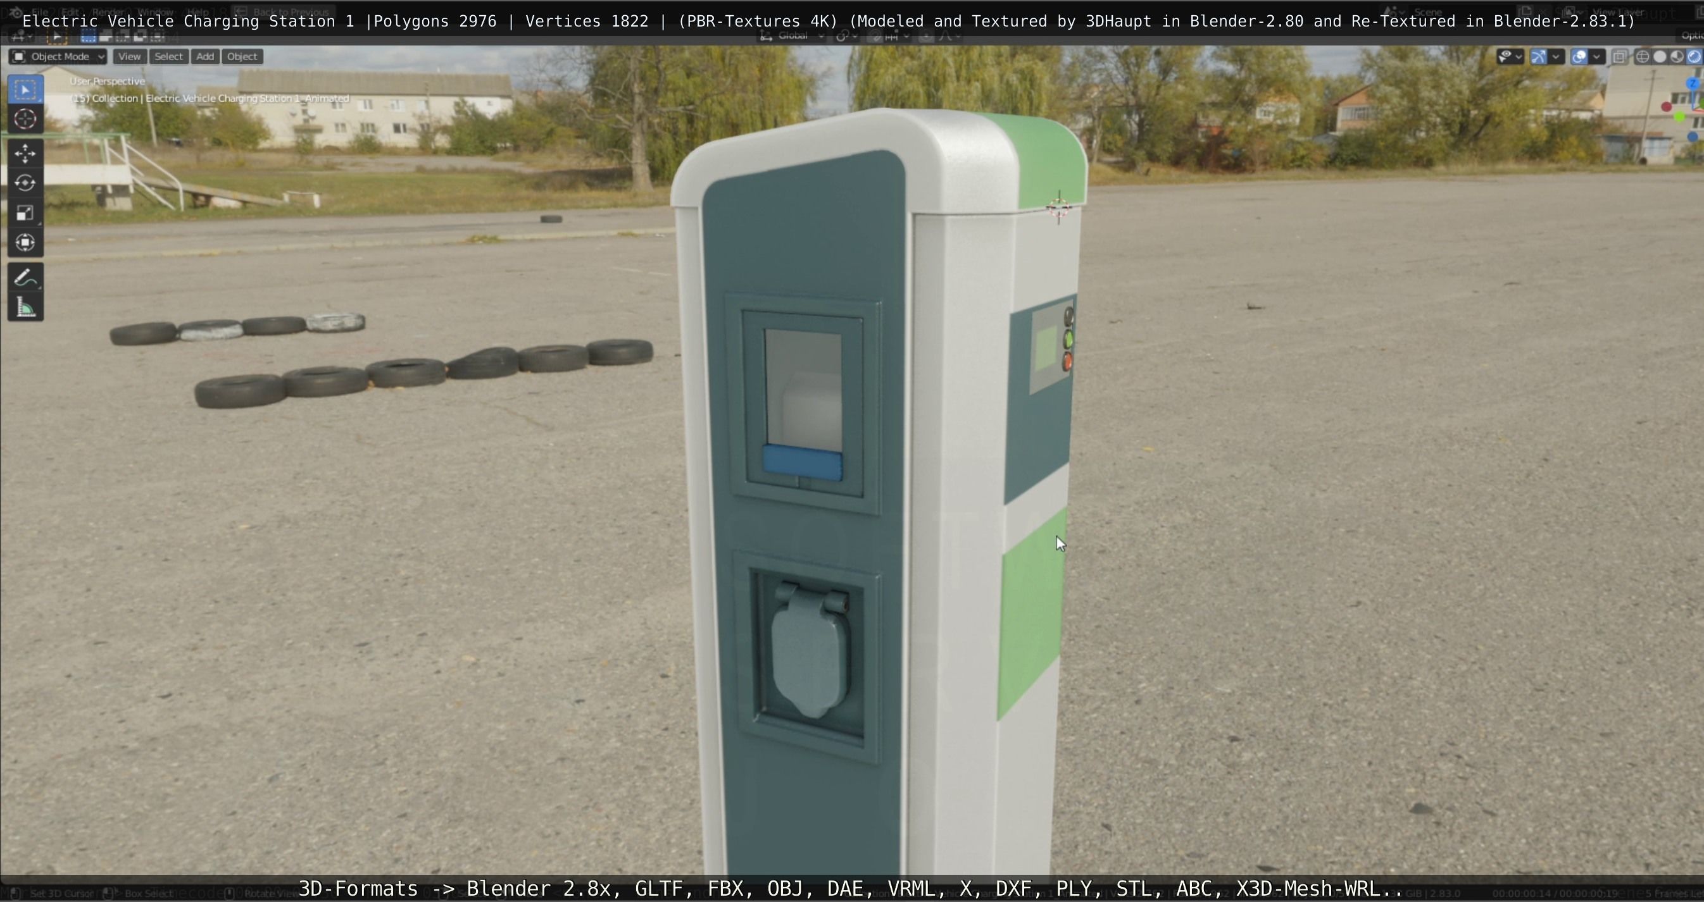Click the red X axis gizmo dot
The height and width of the screenshot is (902, 1704).
pos(1667,107)
